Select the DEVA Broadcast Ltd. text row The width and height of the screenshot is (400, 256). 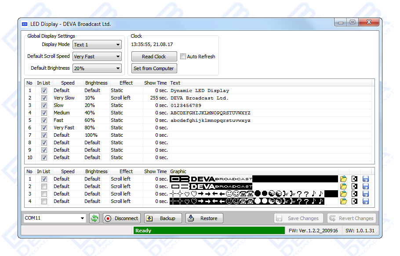[x=200, y=98]
